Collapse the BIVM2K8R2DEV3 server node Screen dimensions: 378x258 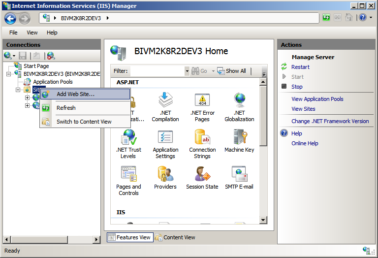[x=9, y=74]
